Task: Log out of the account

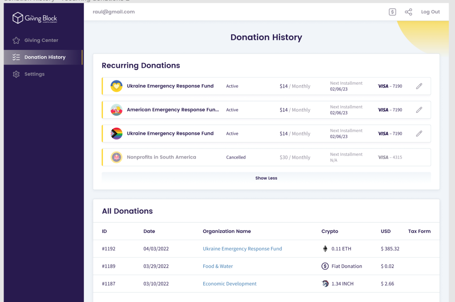Action: point(430,12)
